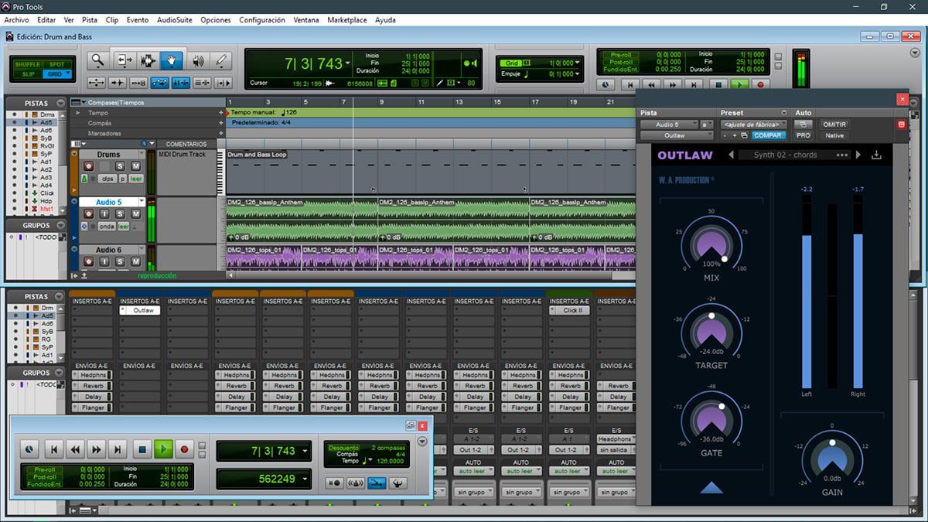
Task: Click Fast Forward in floating transport window
Action: [96, 449]
